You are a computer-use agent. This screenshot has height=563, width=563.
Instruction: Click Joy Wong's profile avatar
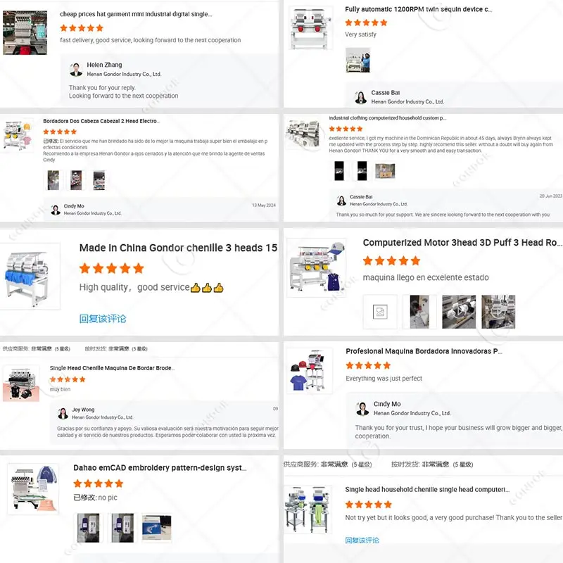tap(63, 413)
